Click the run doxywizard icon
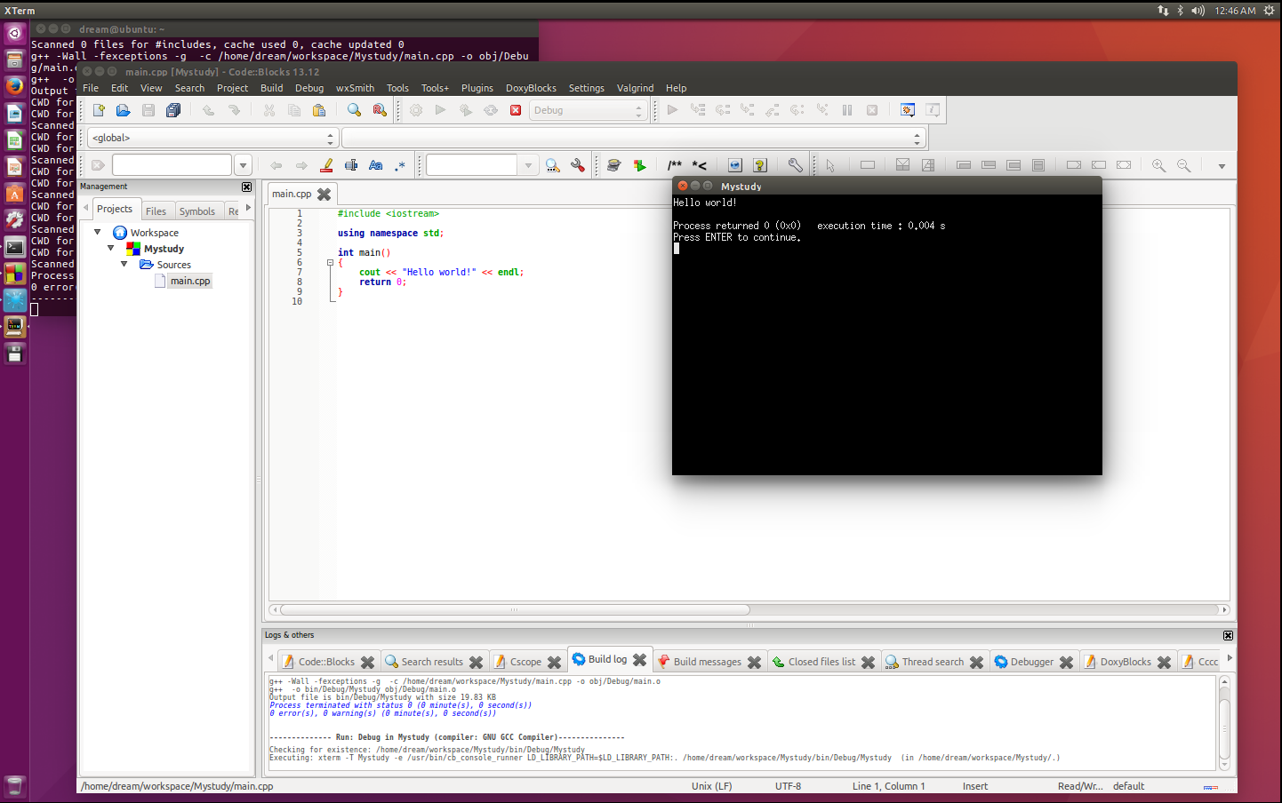The height and width of the screenshot is (803, 1282). (613, 165)
